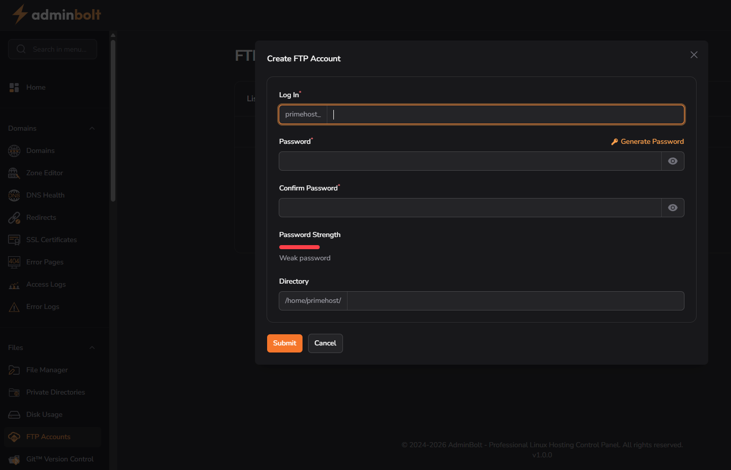Viewport: 731px width, 470px height.
Task: Open the Redirects tool
Action: (41, 217)
